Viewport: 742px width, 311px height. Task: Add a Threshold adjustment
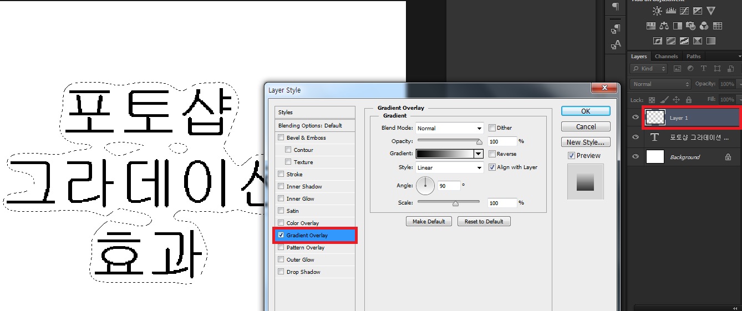tap(684, 40)
